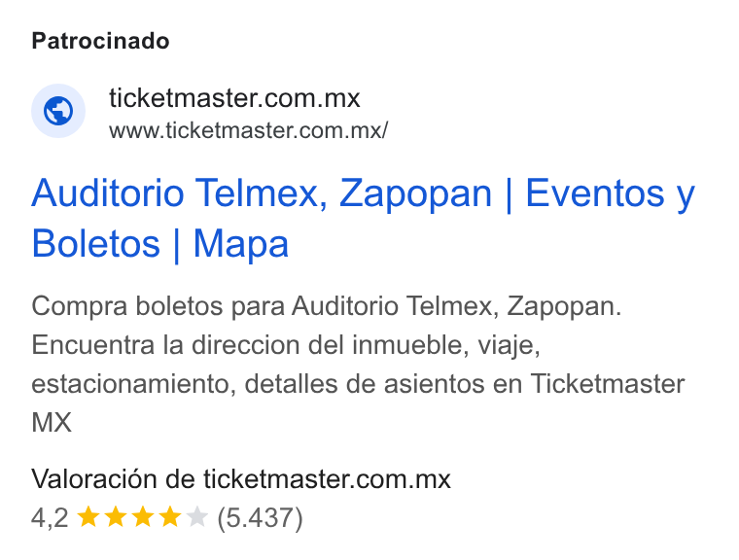739x560 pixels.
Task: Click the first gold rating star
Action: (88, 516)
